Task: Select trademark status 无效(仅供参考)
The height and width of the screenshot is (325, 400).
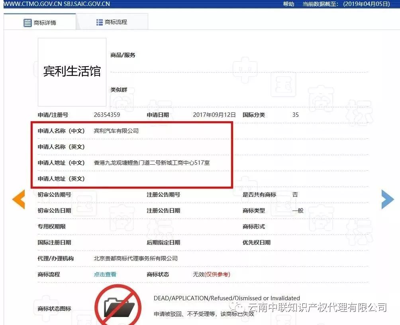Action: 212,274
